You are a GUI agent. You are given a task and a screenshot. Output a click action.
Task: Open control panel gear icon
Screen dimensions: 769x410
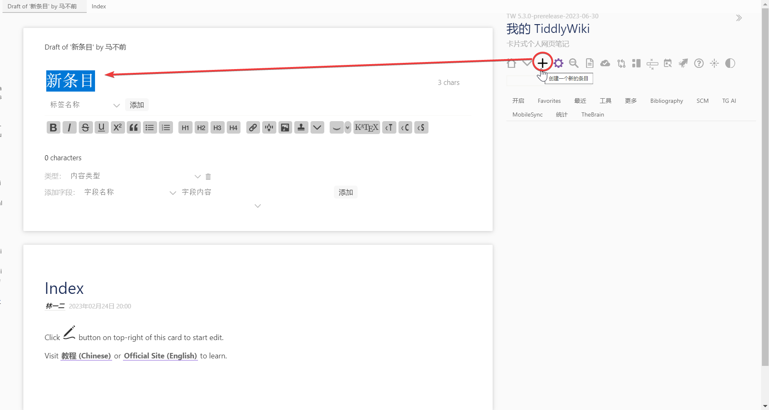[x=559, y=63]
